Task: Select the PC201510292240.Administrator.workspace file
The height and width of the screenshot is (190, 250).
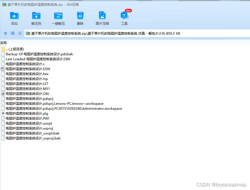Action: tap(64, 108)
